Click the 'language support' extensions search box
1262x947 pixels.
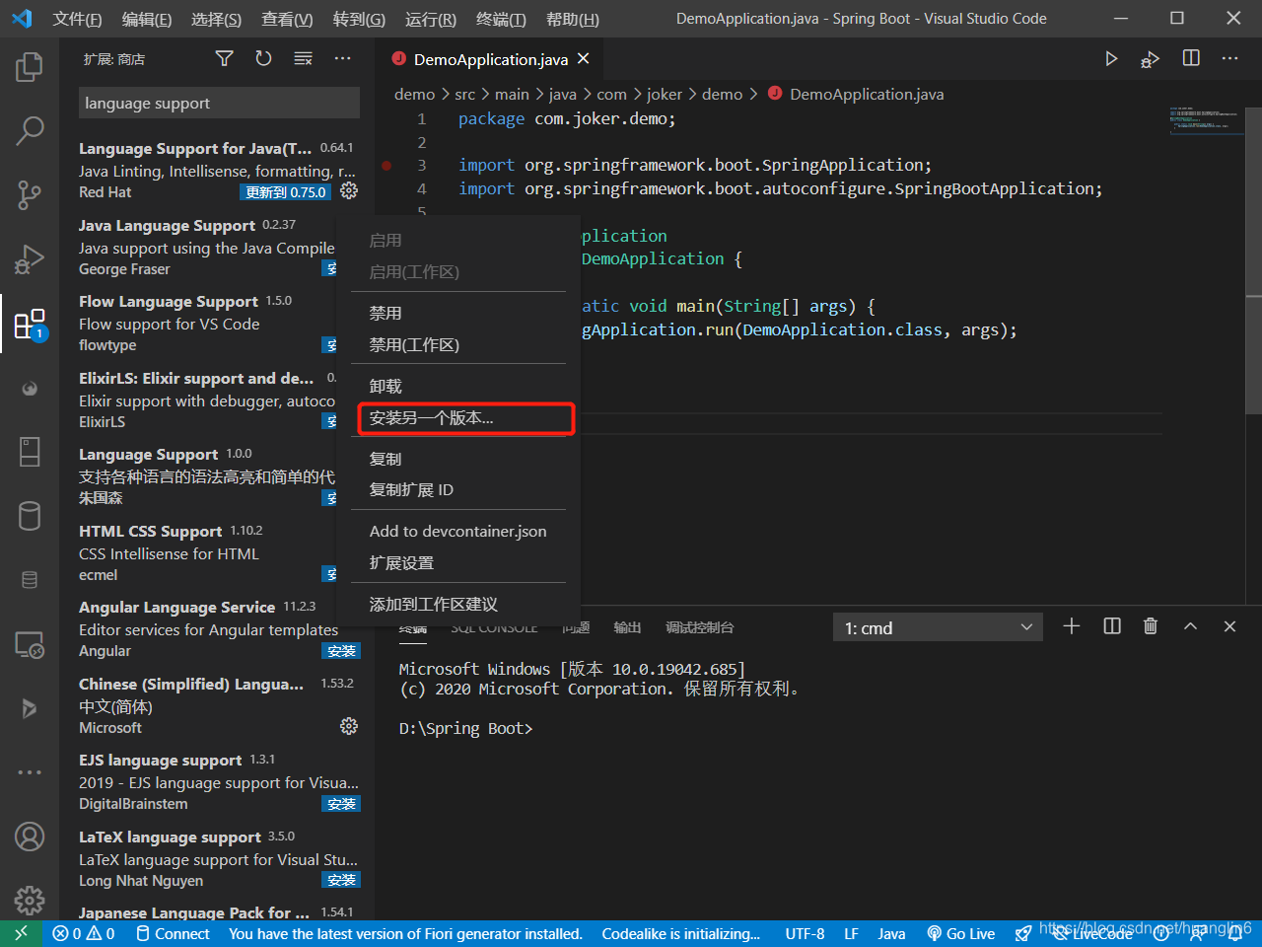219,104
